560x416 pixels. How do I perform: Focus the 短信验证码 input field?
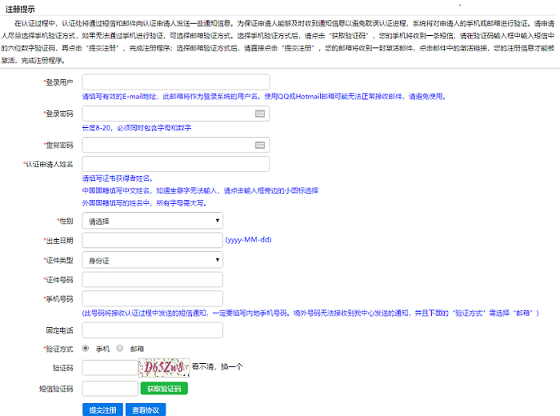click(110, 389)
